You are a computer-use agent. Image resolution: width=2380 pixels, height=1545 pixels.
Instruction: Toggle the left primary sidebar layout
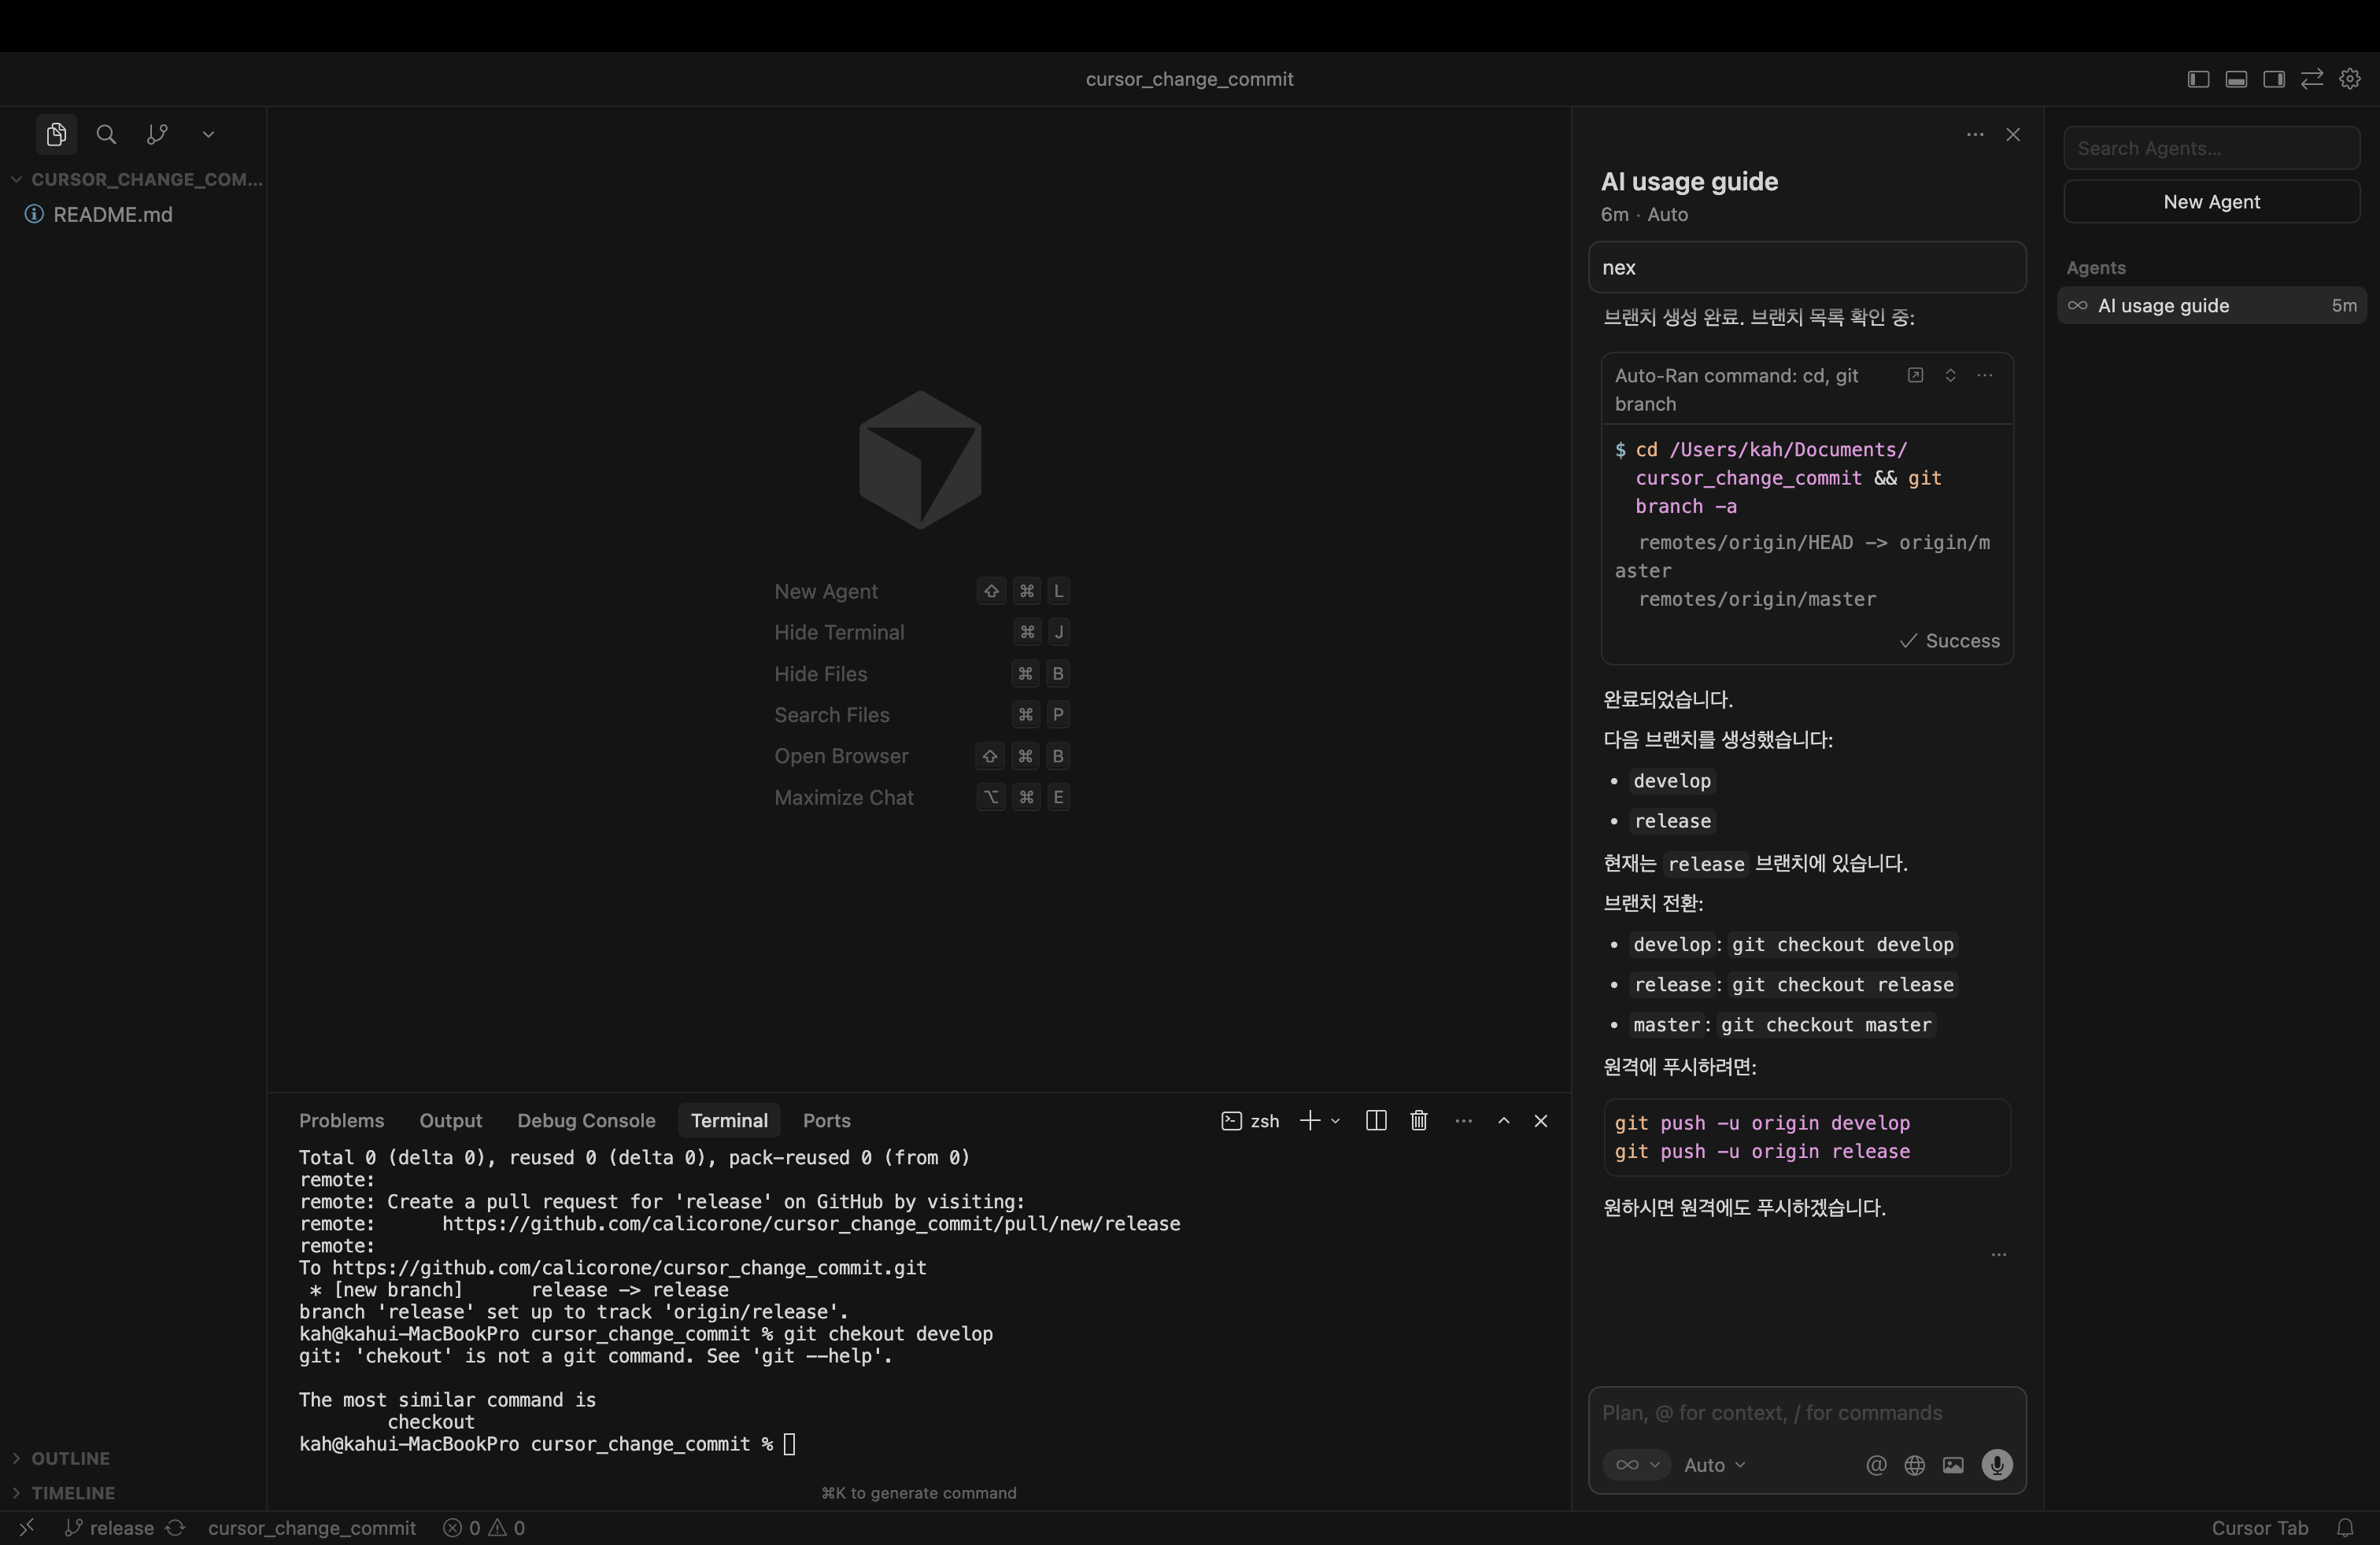click(2198, 79)
